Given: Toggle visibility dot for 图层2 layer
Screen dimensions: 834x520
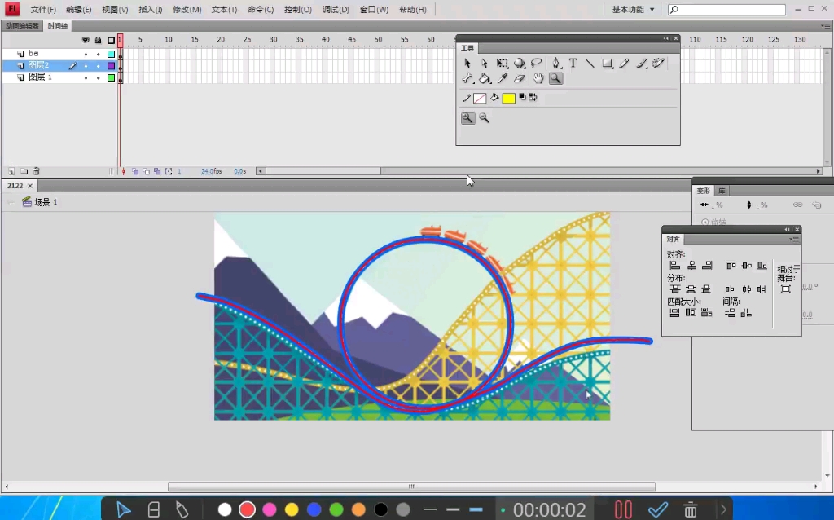Looking at the screenshot, I should coord(86,66).
